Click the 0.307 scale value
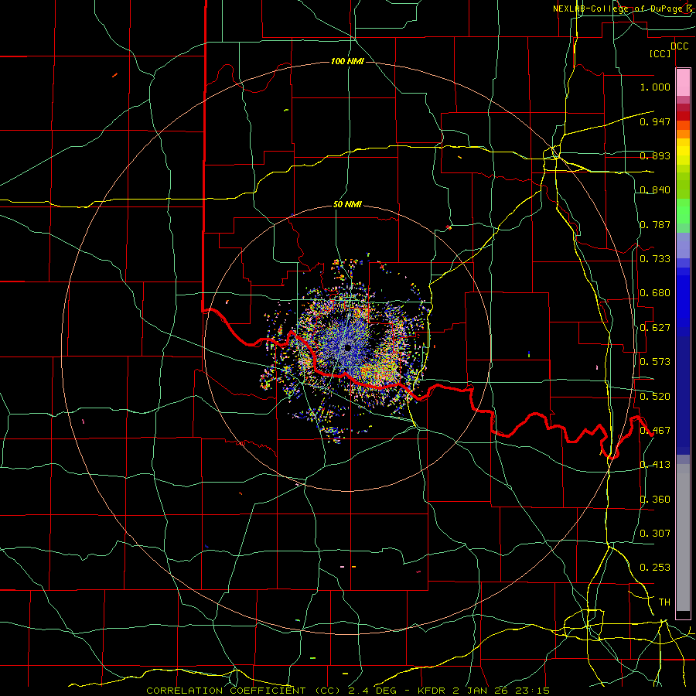This screenshot has height=696, width=696. pyautogui.click(x=655, y=534)
